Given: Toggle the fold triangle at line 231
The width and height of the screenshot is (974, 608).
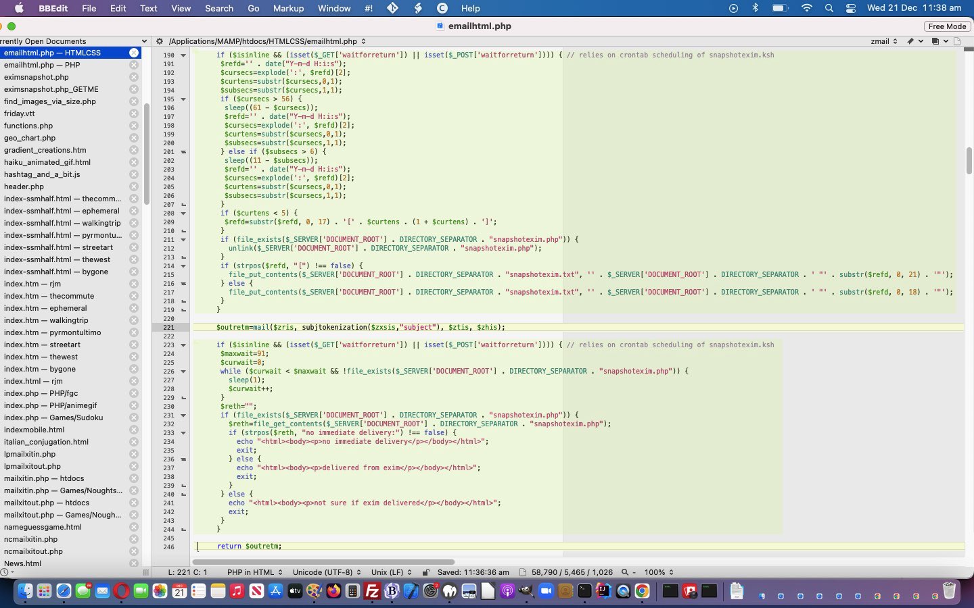Looking at the screenshot, I should pyautogui.click(x=183, y=415).
